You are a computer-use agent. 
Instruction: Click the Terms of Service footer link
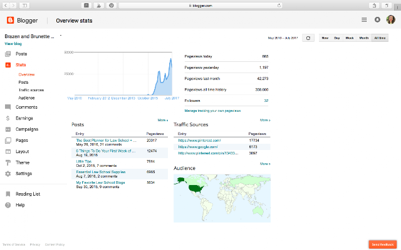click(x=14, y=244)
